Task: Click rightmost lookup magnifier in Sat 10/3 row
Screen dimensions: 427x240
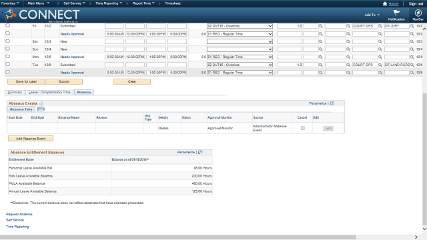Action: click(x=412, y=41)
